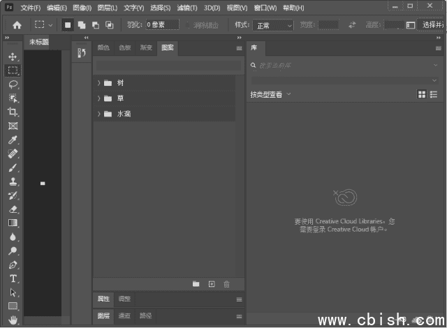Viewport: 447px width, 328px height.
Task: Open the 帮助(H) menu
Action: point(293,8)
